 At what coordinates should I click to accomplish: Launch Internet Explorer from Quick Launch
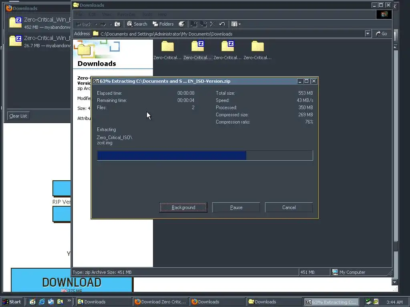tap(42, 302)
